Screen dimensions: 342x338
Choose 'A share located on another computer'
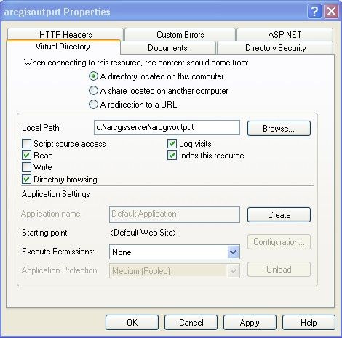[x=93, y=91]
